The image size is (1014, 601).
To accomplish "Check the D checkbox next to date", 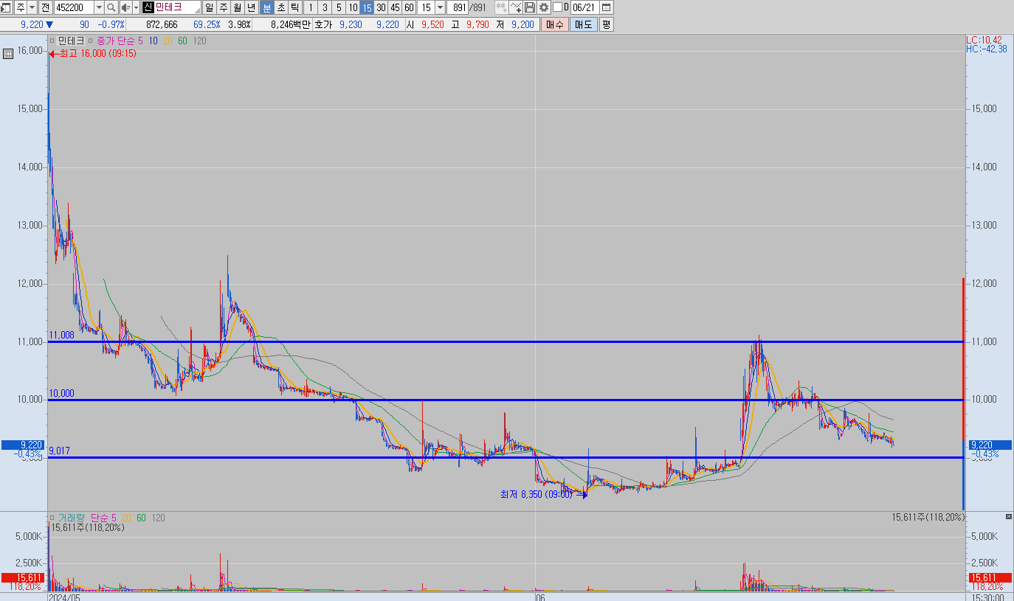I will (556, 7).
